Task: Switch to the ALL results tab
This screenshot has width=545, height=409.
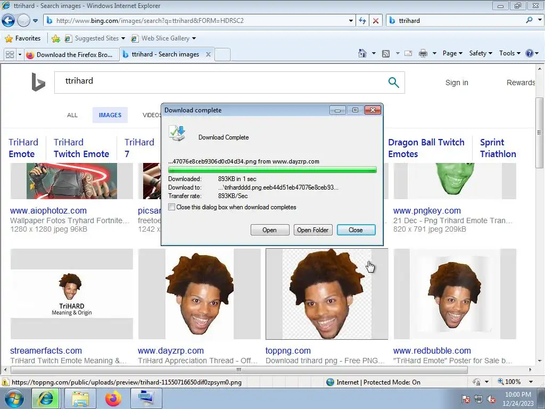Action: click(72, 115)
